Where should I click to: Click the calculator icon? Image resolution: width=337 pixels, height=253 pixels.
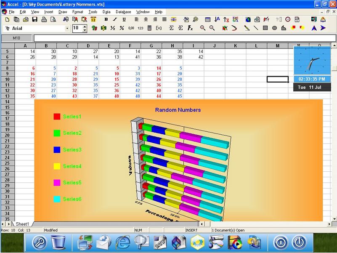click(x=150, y=28)
